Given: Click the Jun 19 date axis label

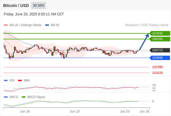Looking at the screenshot, I should pos(75,111).
